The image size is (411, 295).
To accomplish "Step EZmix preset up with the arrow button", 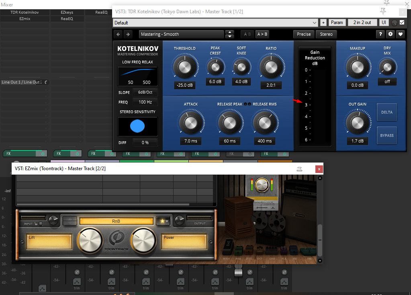I will [x=70, y=219].
